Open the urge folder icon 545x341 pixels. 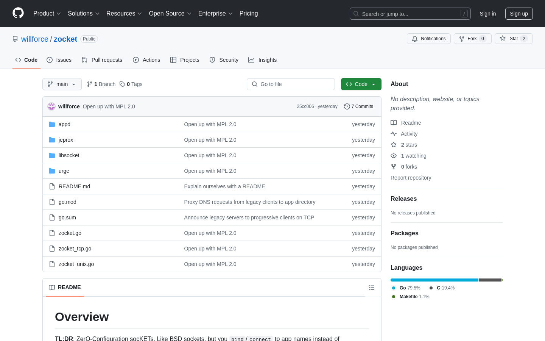(52, 171)
